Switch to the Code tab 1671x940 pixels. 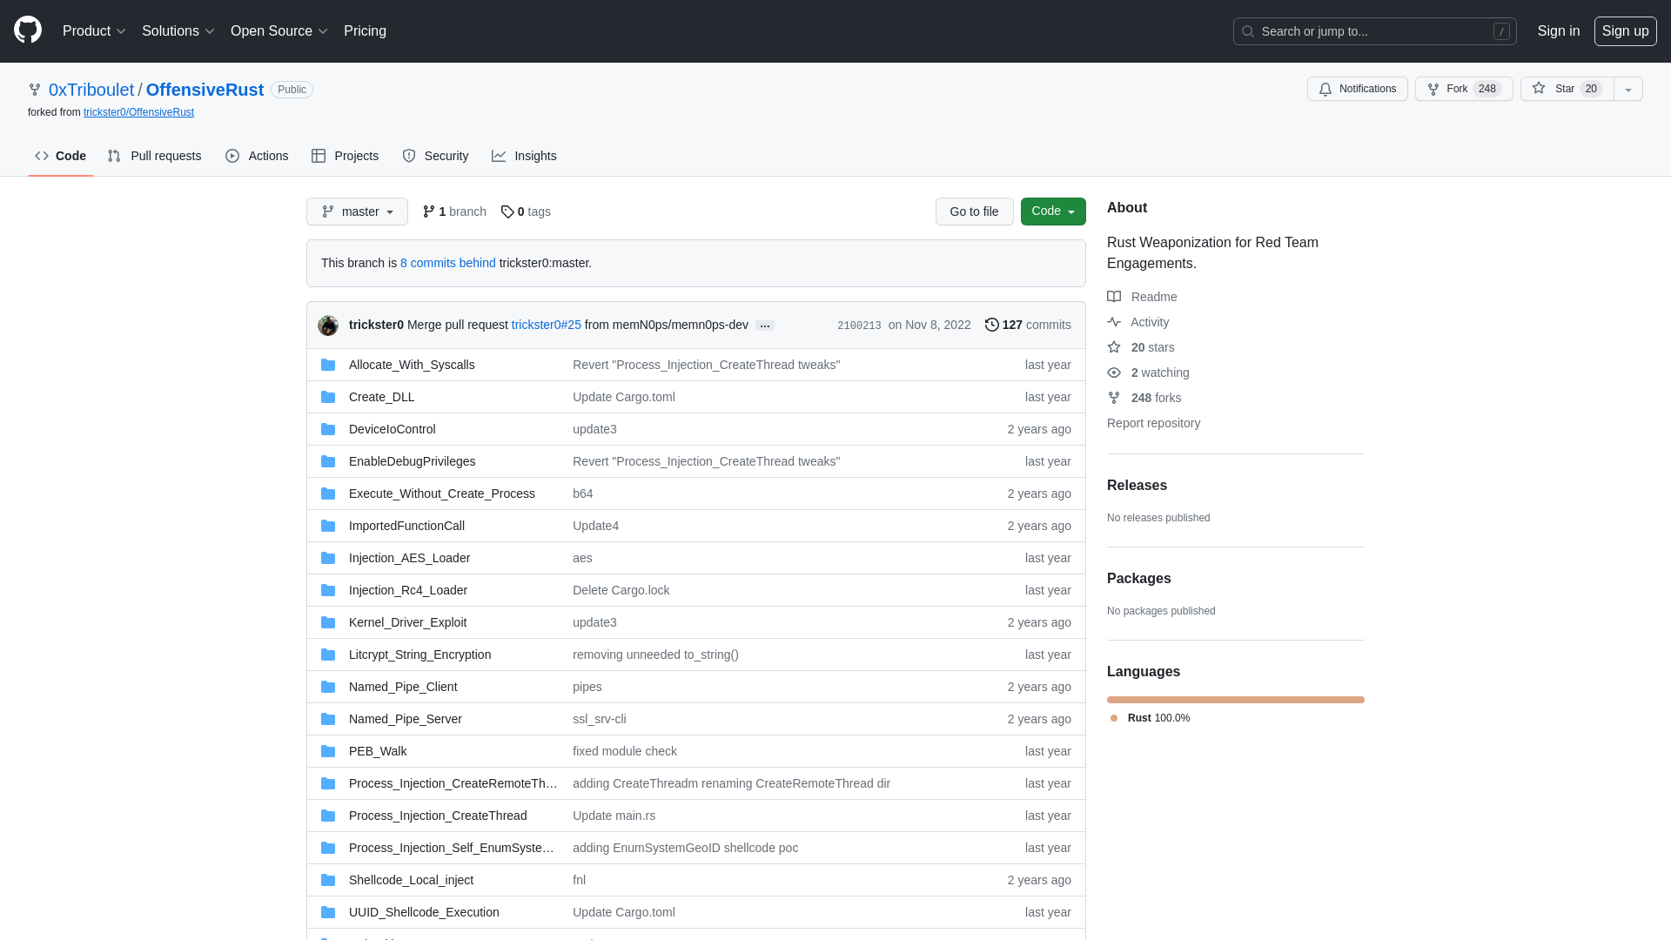click(x=61, y=156)
